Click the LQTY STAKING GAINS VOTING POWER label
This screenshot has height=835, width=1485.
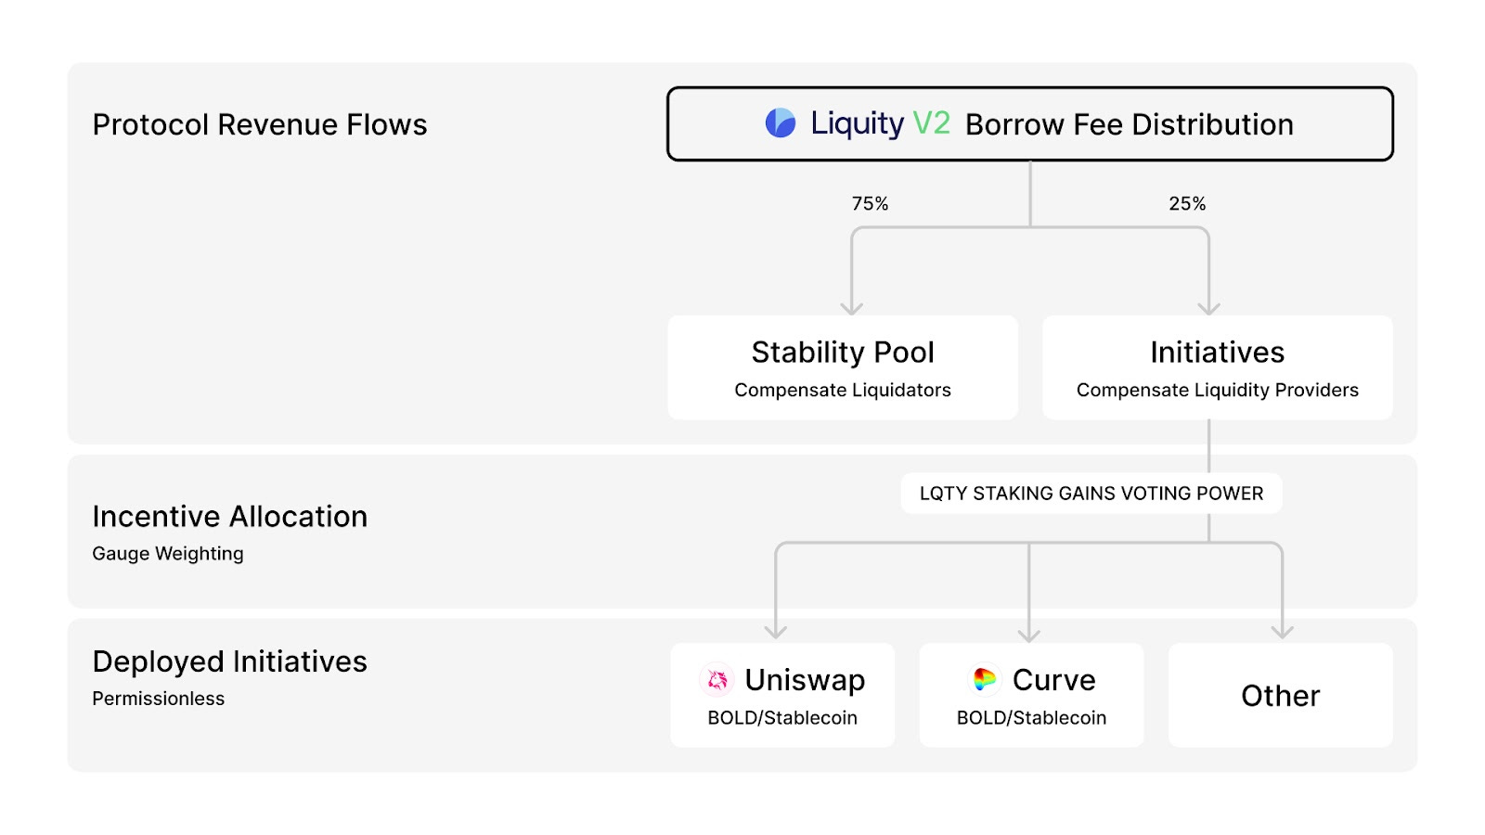[x=1091, y=494]
